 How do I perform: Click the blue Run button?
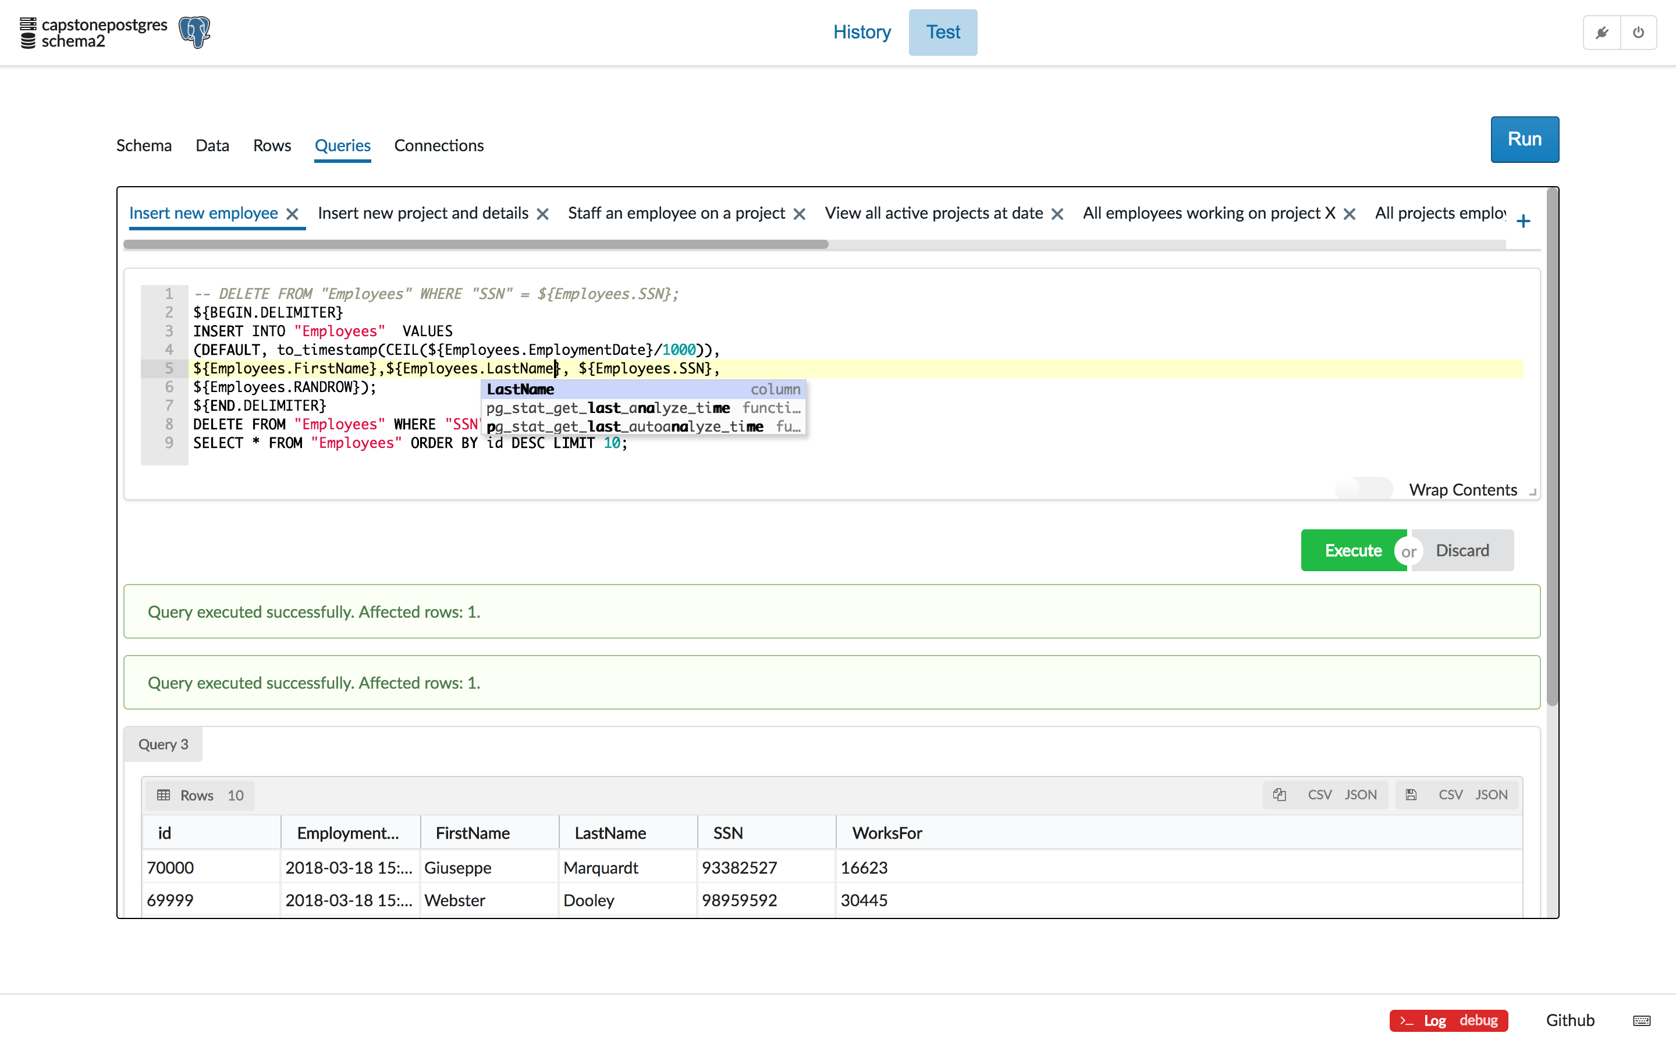[1524, 139]
